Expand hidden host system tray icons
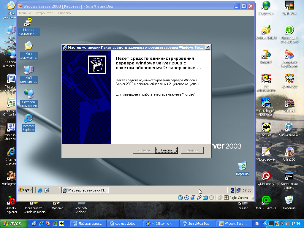The width and height of the screenshot is (304, 228). (266, 224)
